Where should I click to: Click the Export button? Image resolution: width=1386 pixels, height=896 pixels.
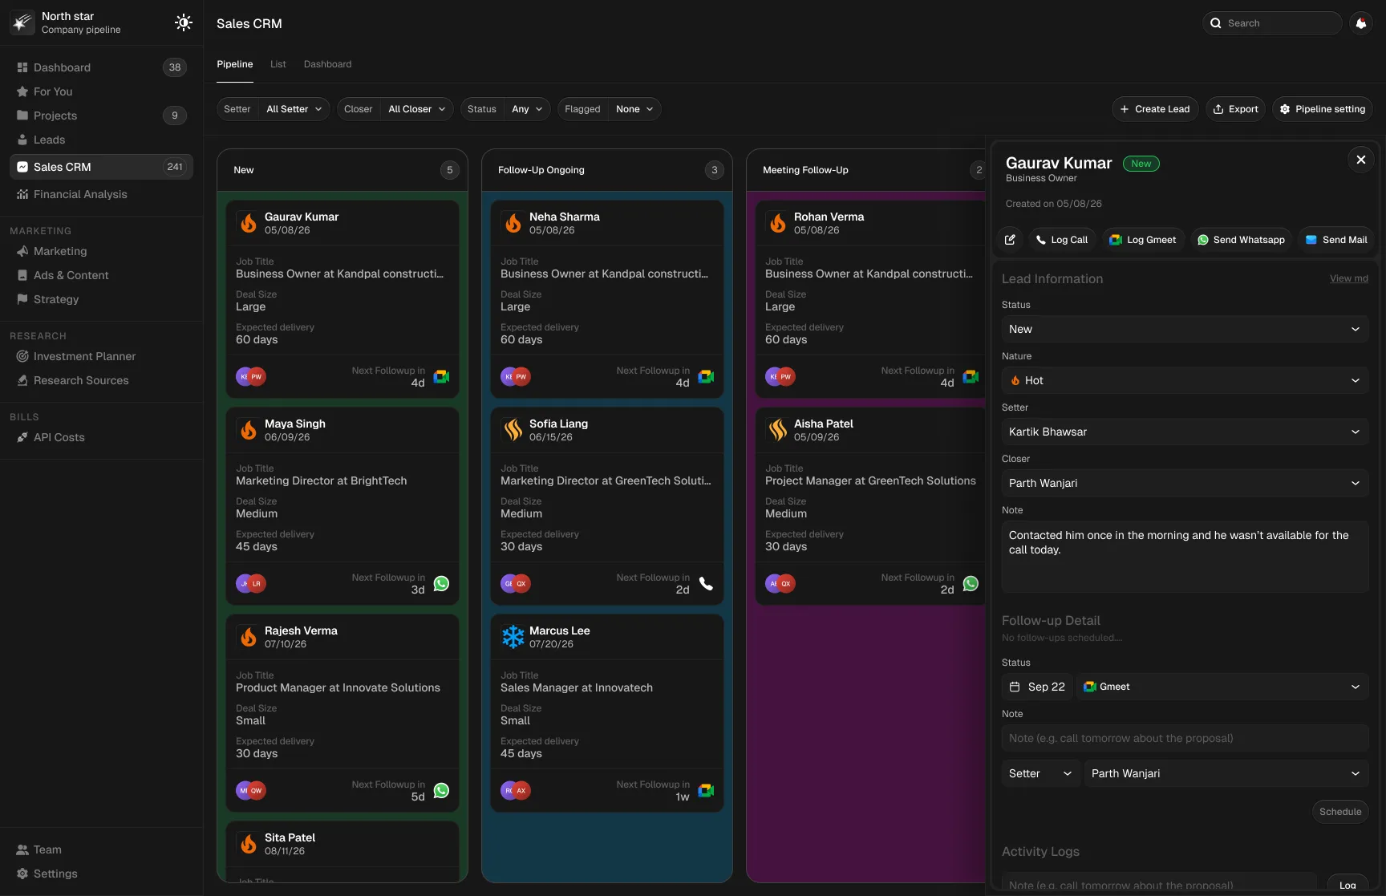[1235, 109]
